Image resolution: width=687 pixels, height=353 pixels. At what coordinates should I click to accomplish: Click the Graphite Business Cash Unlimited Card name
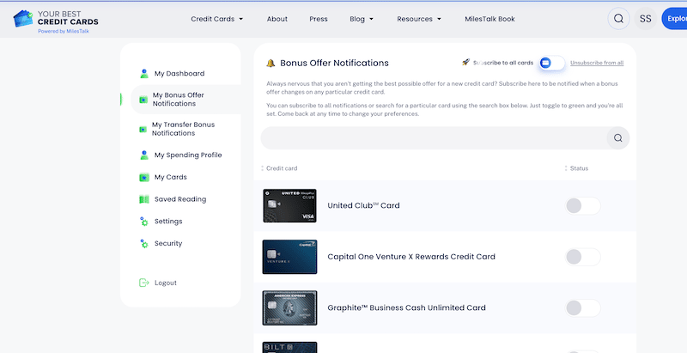[x=406, y=307]
